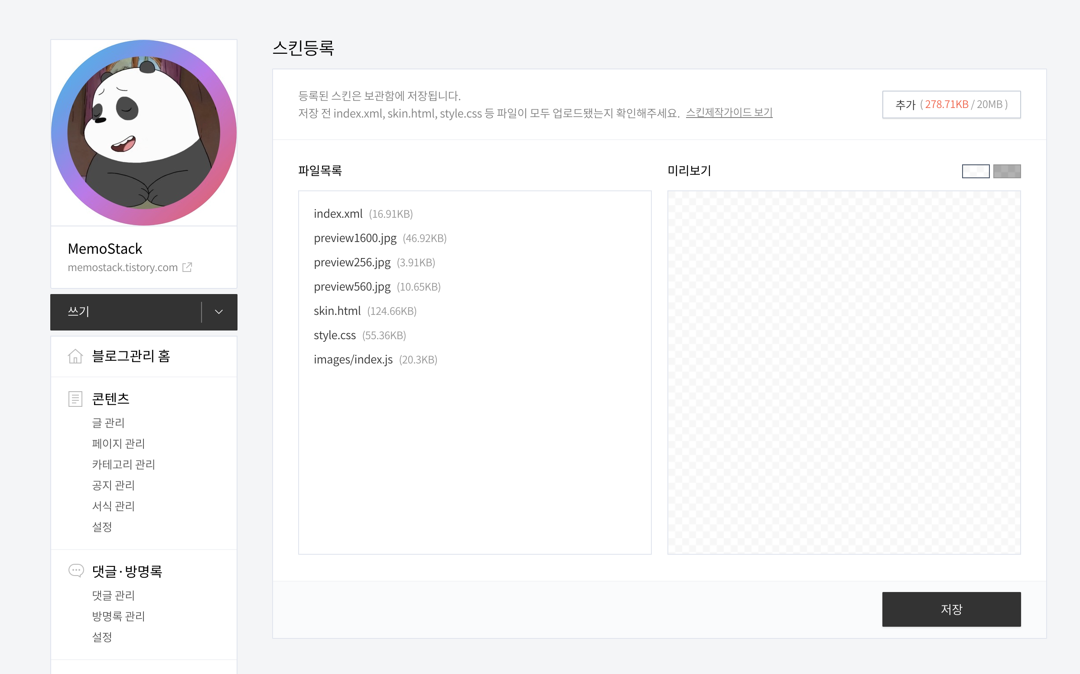
Task: Save the skin with 저장 button
Action: pyautogui.click(x=951, y=609)
